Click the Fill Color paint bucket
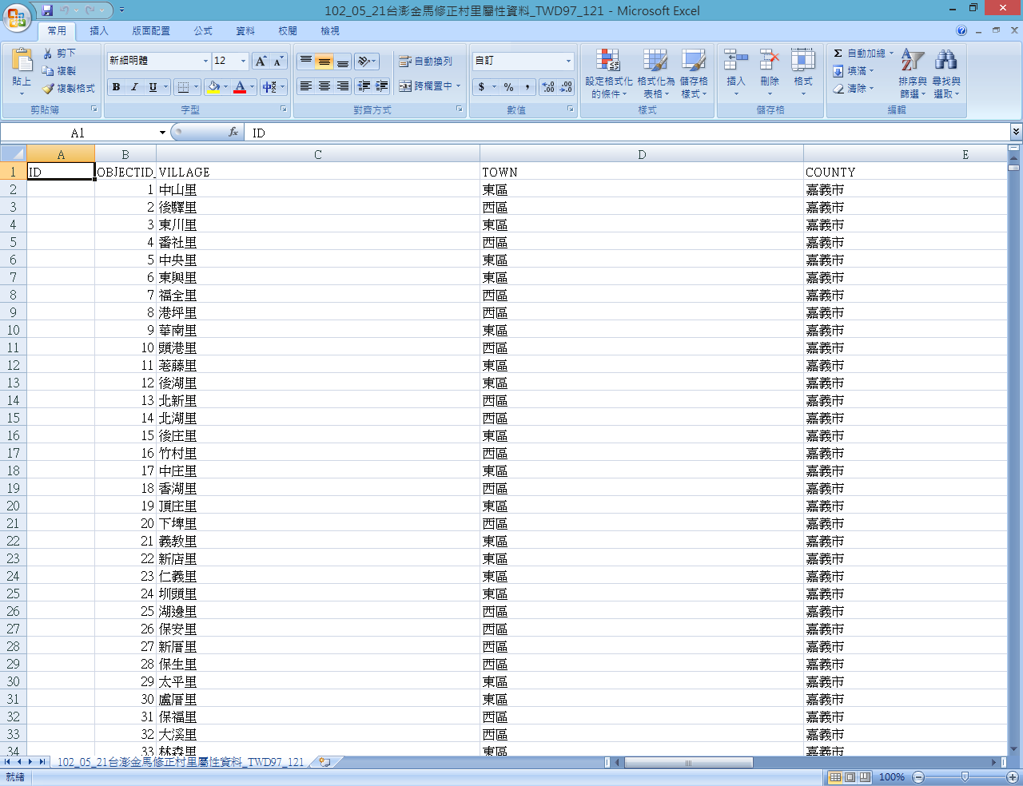1023x786 pixels. [x=213, y=87]
